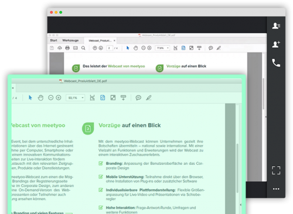Click vertical scrollbar in front green window
This screenshot has height=214, width=293.
coord(237,168)
